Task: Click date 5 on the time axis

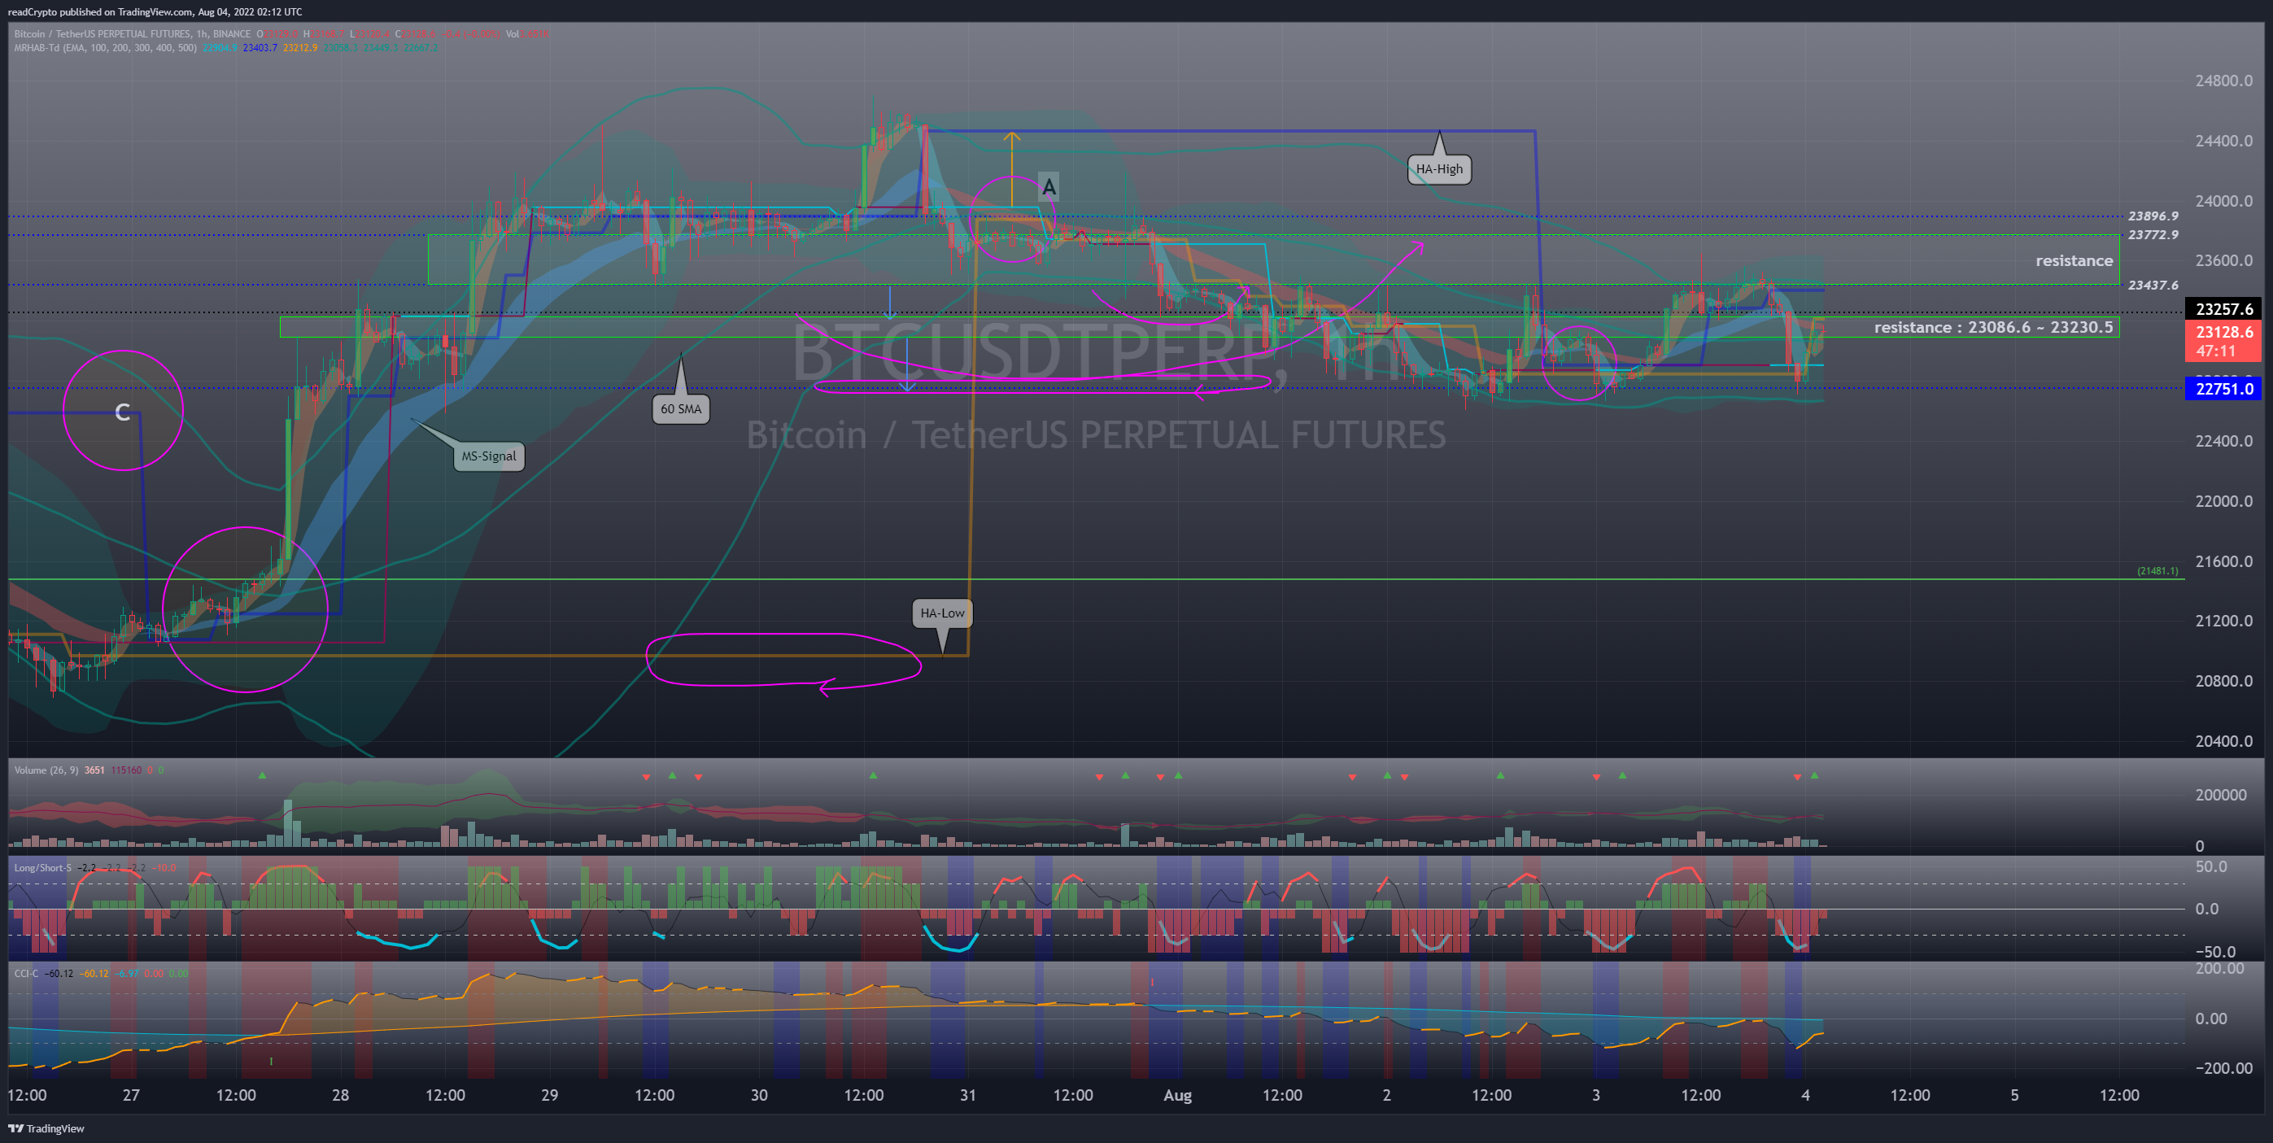Action: coord(2014,1095)
